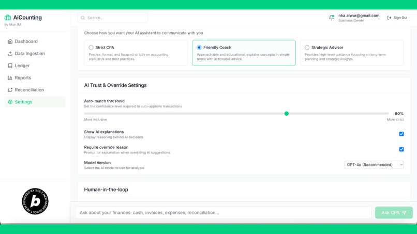
Task: Toggle Show AI explanations checkbox
Action: click(x=401, y=134)
